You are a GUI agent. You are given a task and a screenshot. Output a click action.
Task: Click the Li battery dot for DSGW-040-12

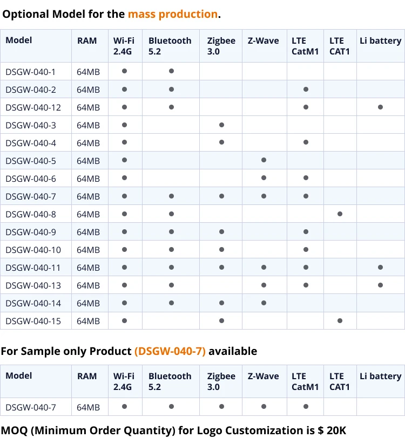381,107
